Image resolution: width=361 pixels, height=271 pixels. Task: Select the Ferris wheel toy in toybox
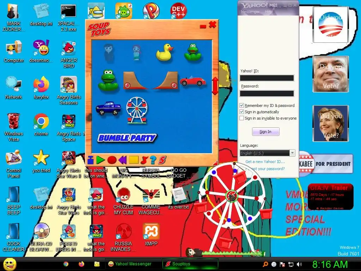click(137, 110)
